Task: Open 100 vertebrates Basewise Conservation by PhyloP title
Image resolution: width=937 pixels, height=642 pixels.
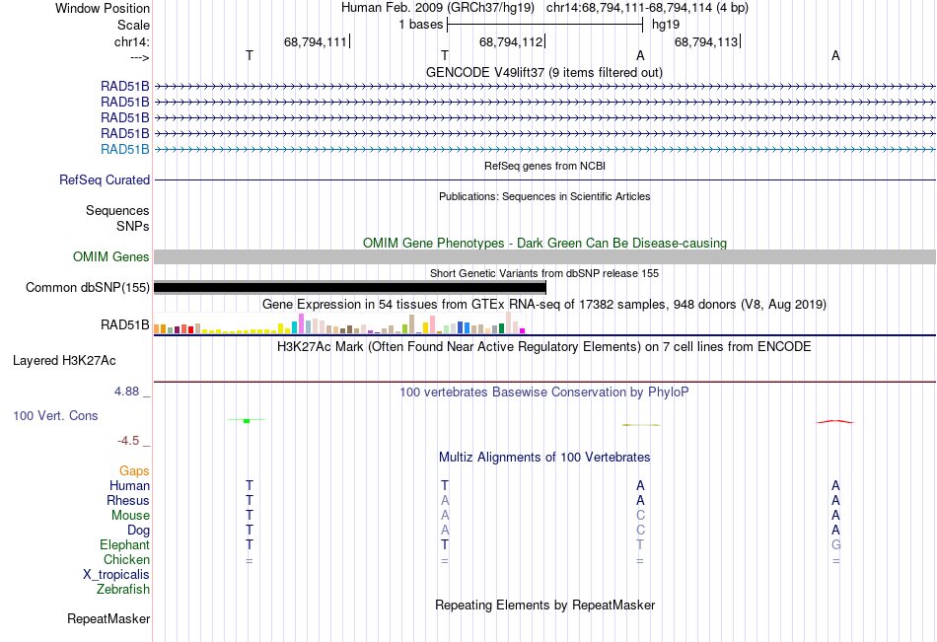Action: [x=544, y=392]
